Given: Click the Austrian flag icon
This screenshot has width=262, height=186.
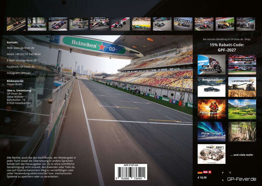Looking at the screenshot, I should pos(205,172).
